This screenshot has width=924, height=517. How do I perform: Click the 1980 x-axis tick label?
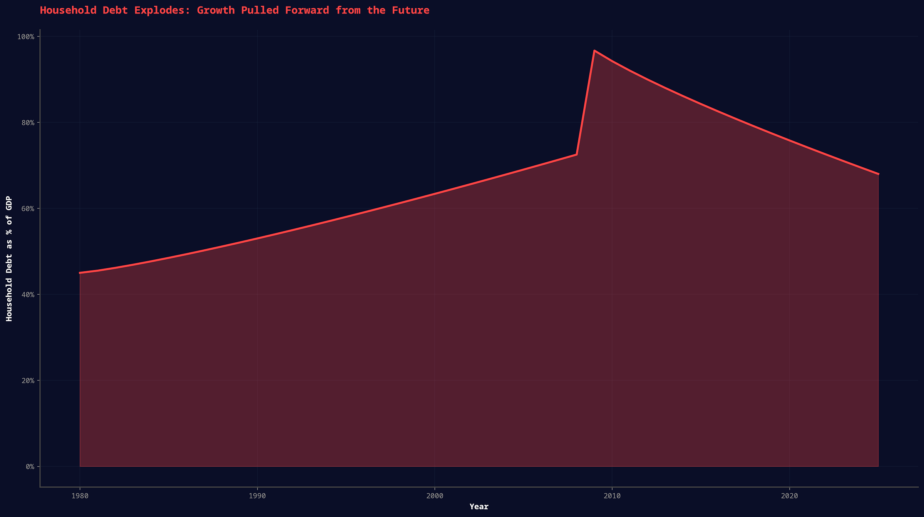point(80,496)
